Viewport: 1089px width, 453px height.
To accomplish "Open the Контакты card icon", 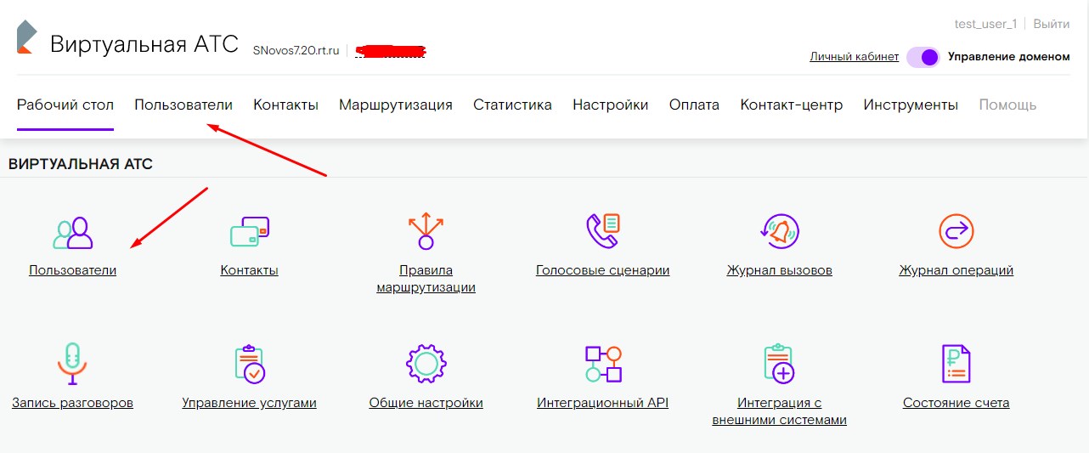I will 250,232.
